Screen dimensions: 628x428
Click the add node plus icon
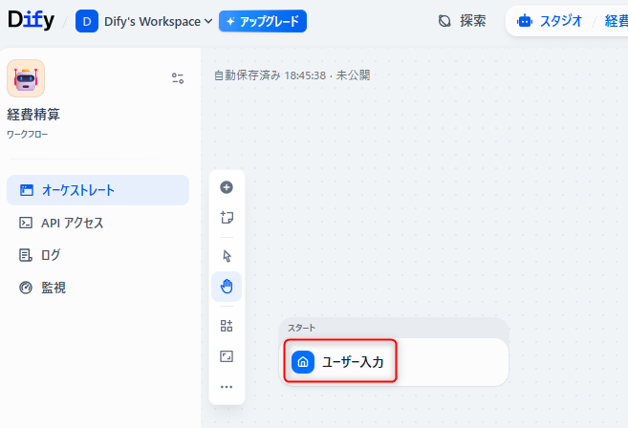pyautogui.click(x=227, y=187)
